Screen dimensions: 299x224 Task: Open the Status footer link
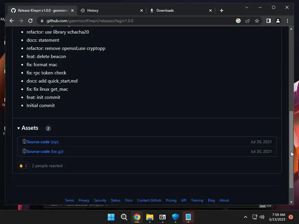click(x=116, y=200)
